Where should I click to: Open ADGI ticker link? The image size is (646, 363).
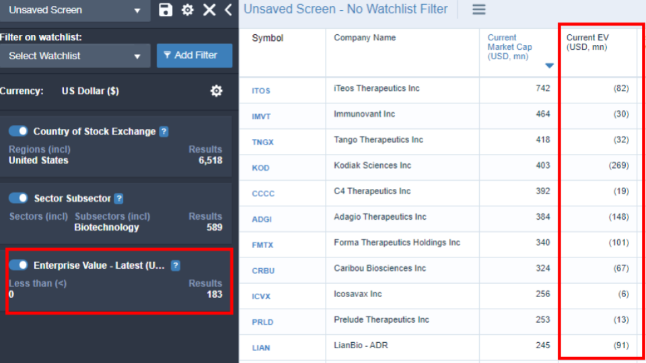pos(262,219)
